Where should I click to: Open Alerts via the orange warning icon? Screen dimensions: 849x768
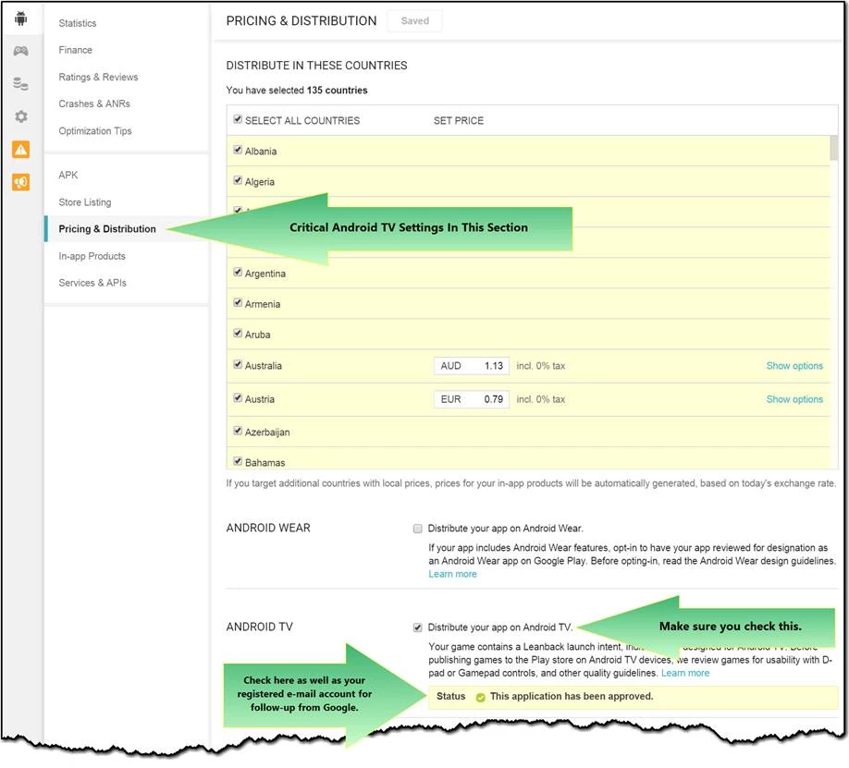pyautogui.click(x=21, y=150)
